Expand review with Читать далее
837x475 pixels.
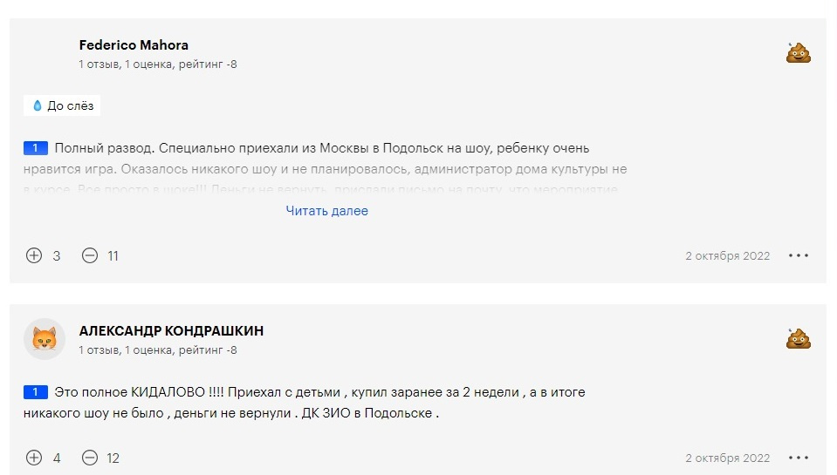coord(326,211)
